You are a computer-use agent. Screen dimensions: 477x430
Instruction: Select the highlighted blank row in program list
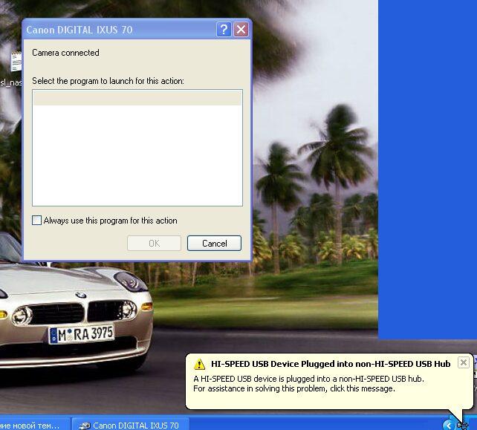[x=137, y=98]
